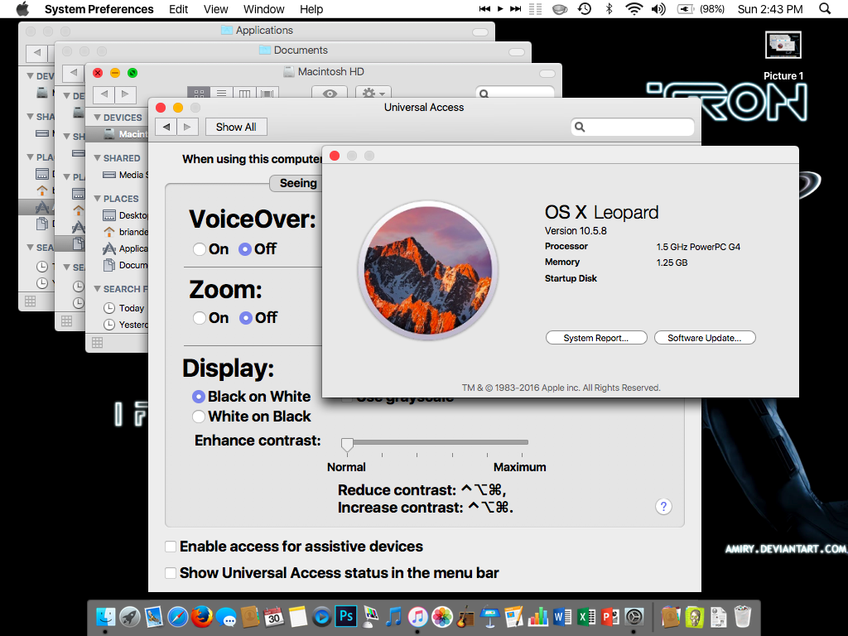
Task: Launch Photoshop Ps icon in dock
Action: pos(346,616)
